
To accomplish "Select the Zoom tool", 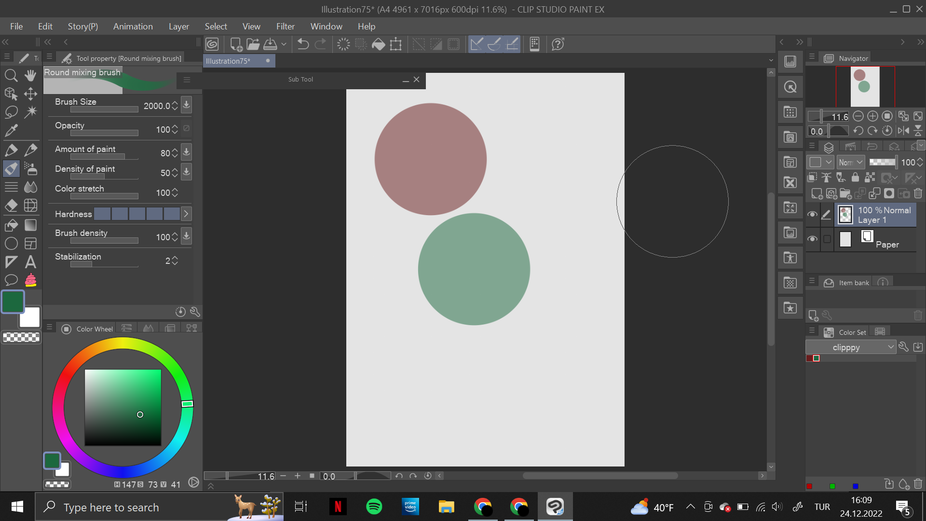I will pos(11,75).
